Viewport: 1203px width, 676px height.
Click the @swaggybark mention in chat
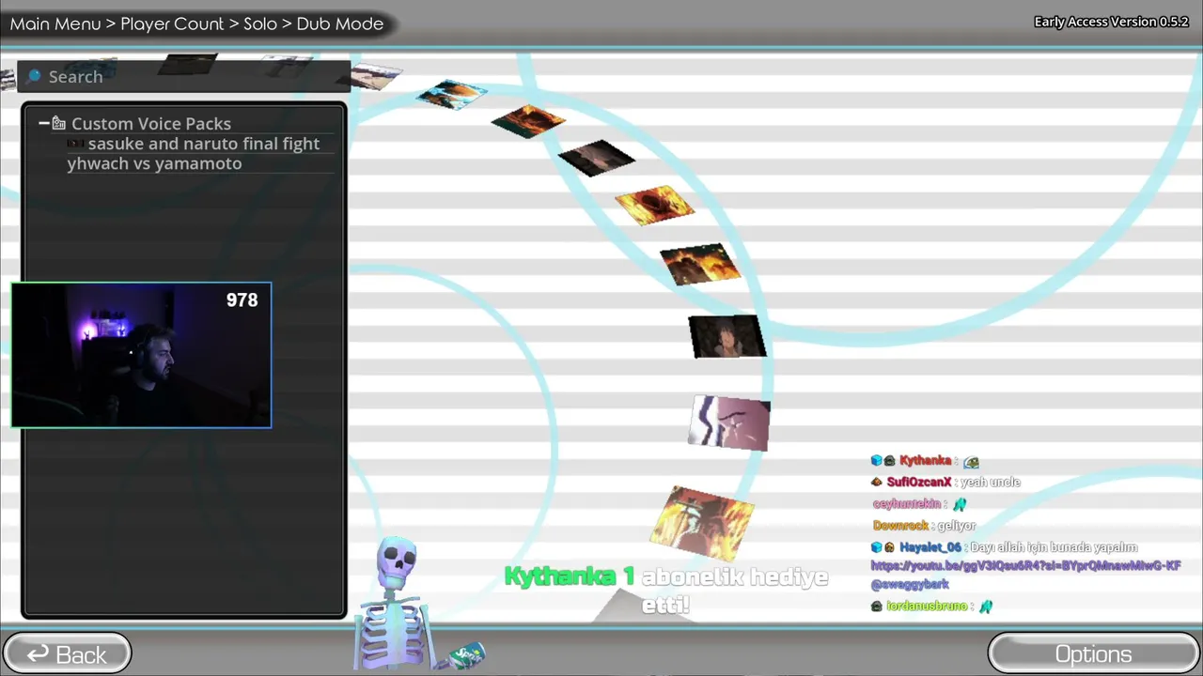[909, 584]
